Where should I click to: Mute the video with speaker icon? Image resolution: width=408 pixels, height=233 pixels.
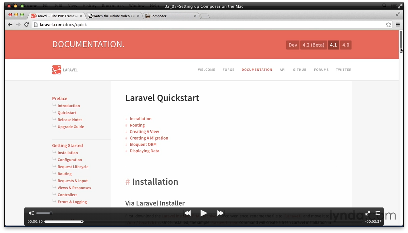[31, 213]
